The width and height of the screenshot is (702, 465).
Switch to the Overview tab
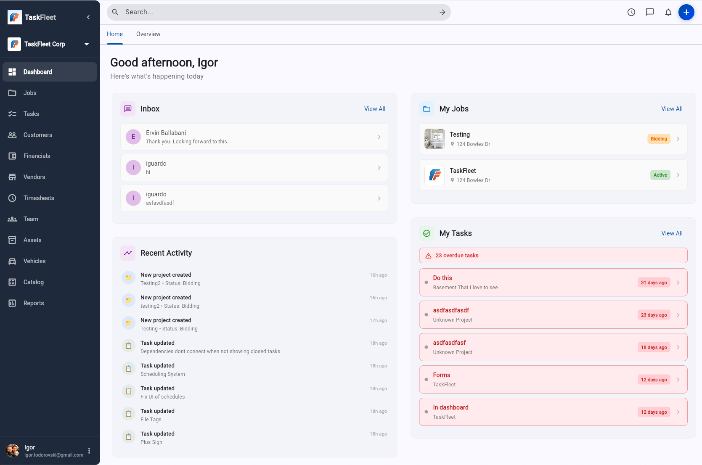148,34
